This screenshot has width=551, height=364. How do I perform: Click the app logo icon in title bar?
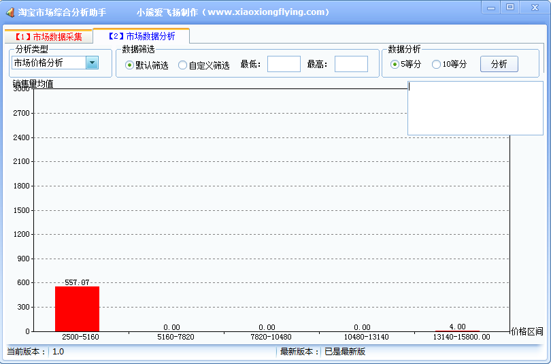(10, 12)
